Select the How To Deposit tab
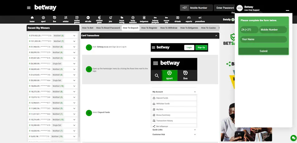This screenshot has height=143, width=297. (131, 28)
